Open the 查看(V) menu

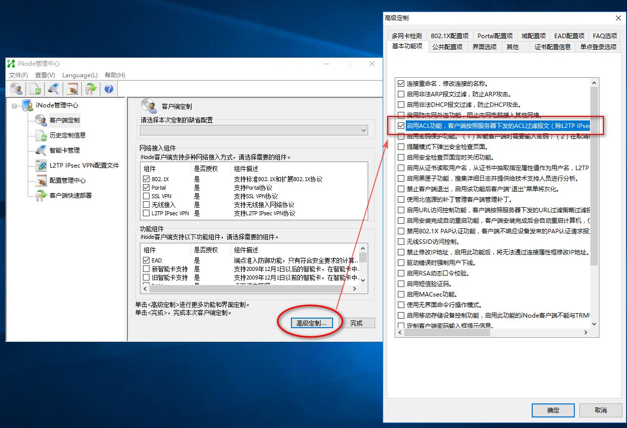pos(45,75)
